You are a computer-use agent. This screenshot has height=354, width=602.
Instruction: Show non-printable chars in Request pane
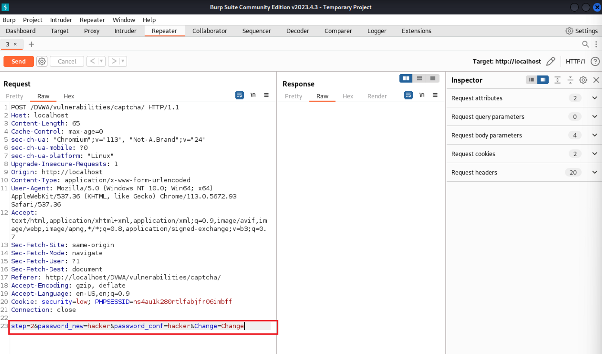(253, 95)
